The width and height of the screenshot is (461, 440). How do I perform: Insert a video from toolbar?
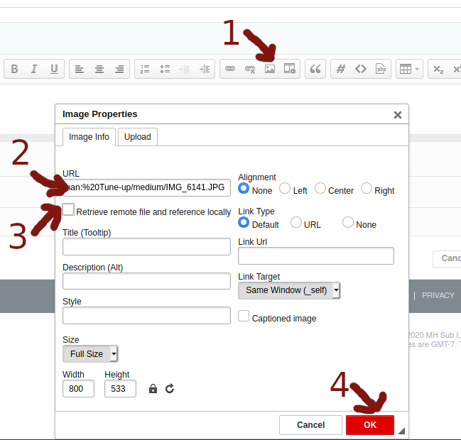[x=290, y=69]
